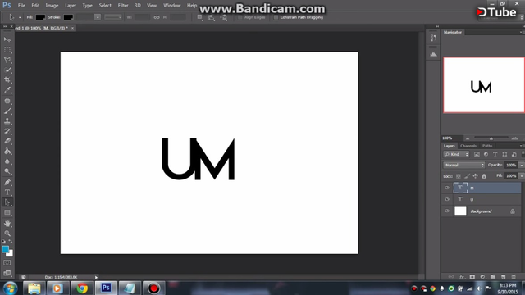Image resolution: width=525 pixels, height=295 pixels.
Task: Select the Pen tool
Action: [7, 182]
